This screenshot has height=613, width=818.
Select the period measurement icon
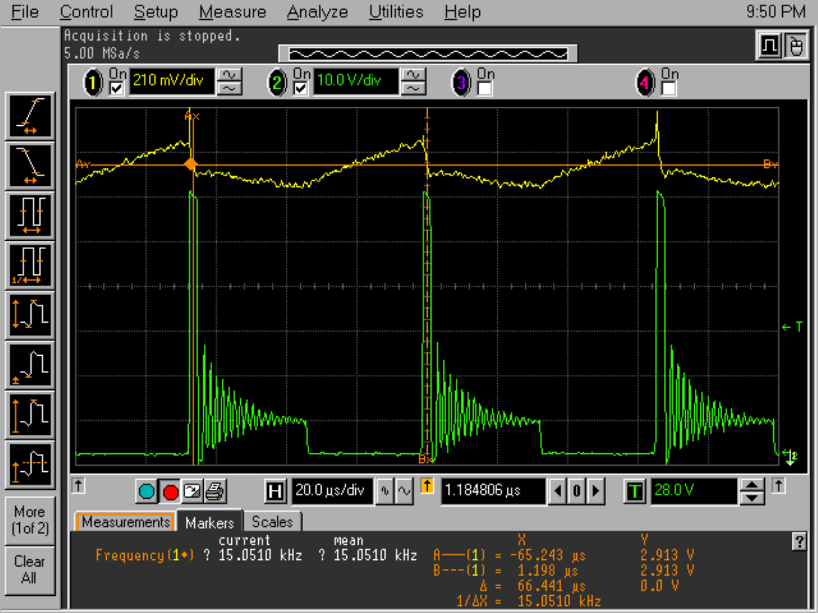pos(30,216)
